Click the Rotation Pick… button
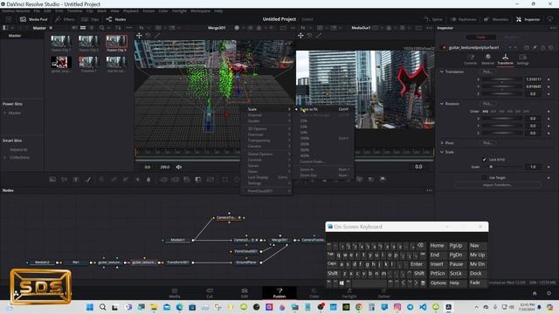 487,104
